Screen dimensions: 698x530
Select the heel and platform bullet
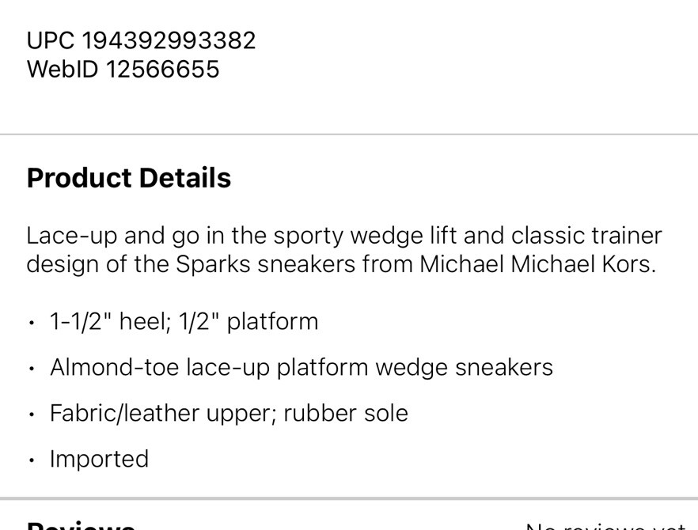click(184, 322)
